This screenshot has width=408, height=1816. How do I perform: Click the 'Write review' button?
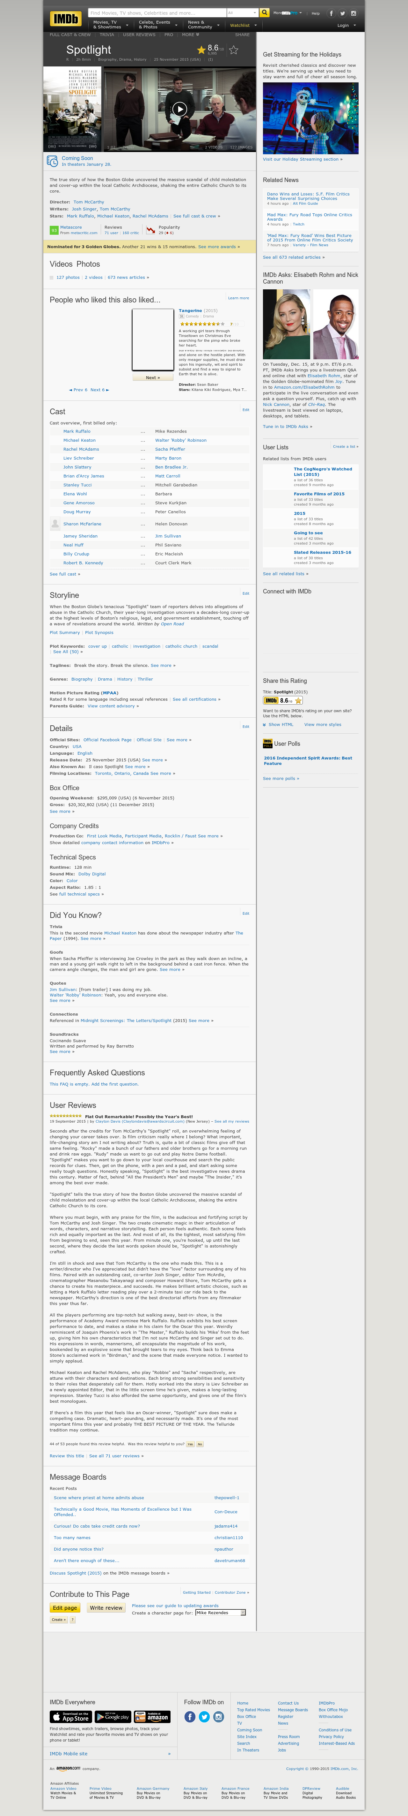[x=106, y=1608]
